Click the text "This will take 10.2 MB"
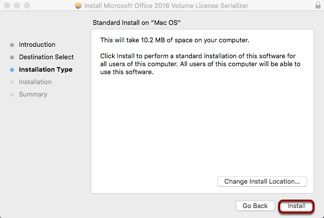 pos(133,40)
